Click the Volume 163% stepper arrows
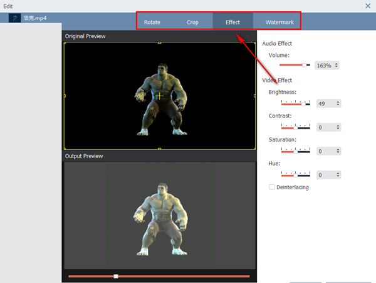 [x=336, y=65]
